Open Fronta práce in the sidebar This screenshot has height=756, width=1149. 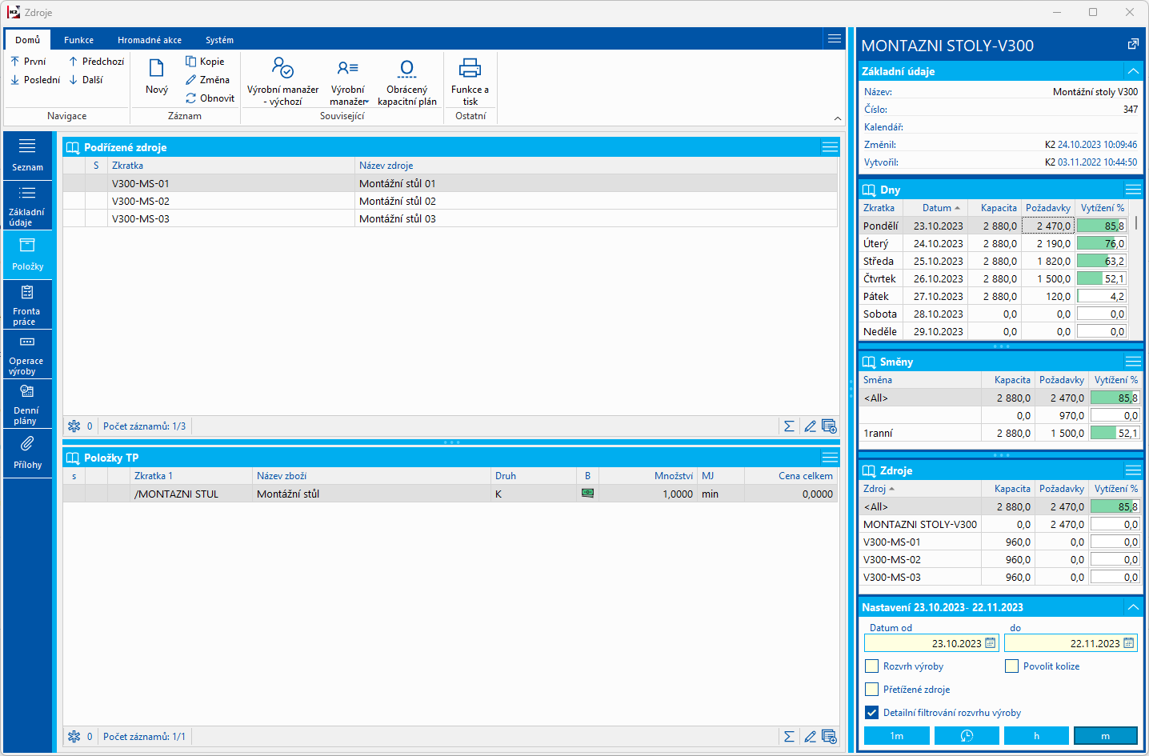[27, 305]
